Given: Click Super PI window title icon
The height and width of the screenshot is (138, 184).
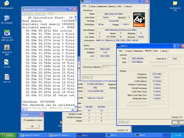Looking at the screenshot, I should click(24, 10).
